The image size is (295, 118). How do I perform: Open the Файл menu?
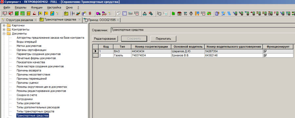click(x=7, y=8)
